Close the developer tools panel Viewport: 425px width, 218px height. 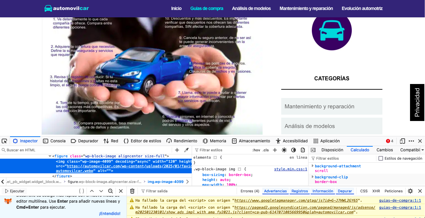[420, 141]
